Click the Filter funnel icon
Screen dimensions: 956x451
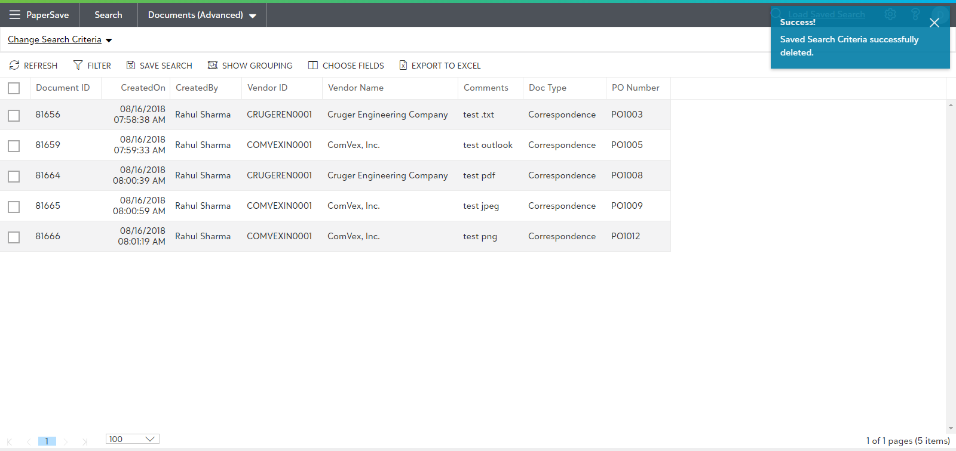[x=78, y=65]
